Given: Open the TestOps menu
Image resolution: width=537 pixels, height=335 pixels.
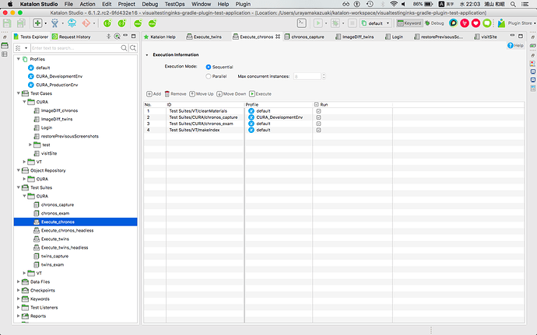Looking at the screenshot, I should [174, 4].
